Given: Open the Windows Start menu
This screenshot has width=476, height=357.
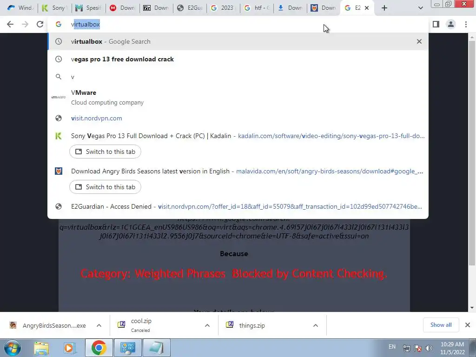Looking at the screenshot, I should coord(13,348).
